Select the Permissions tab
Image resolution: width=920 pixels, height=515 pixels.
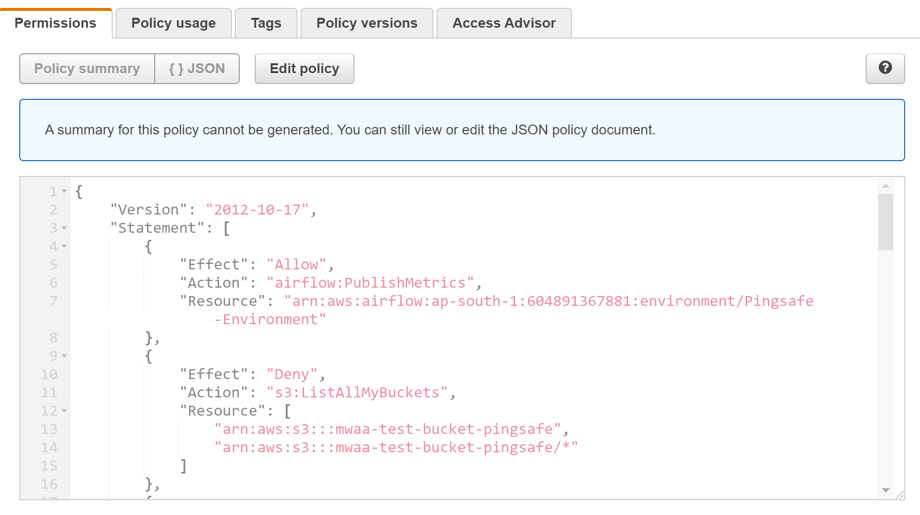point(55,23)
